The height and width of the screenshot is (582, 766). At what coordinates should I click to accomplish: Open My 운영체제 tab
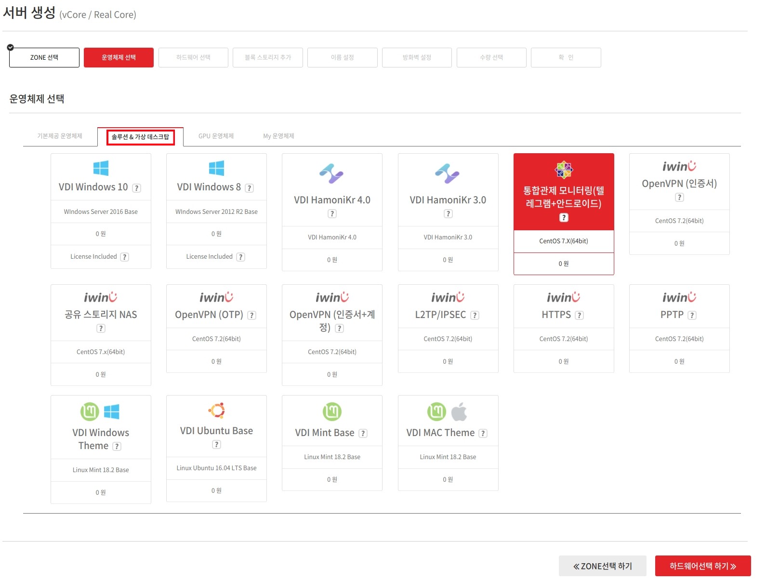coord(278,136)
